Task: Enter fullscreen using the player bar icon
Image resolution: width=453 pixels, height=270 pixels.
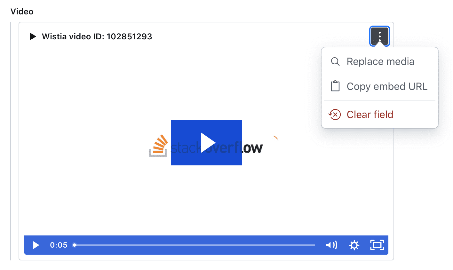Action: click(x=377, y=245)
